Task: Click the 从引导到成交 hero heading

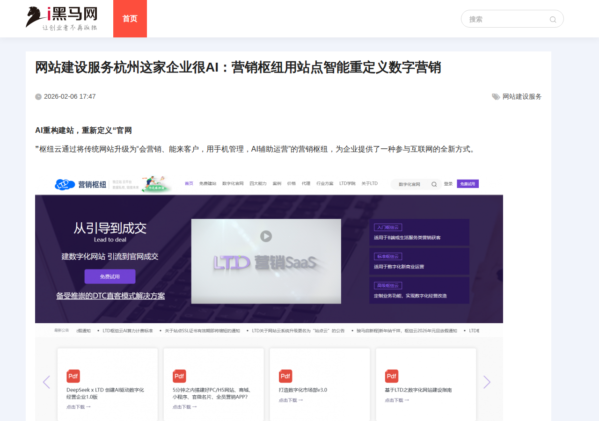Action: coord(110,228)
